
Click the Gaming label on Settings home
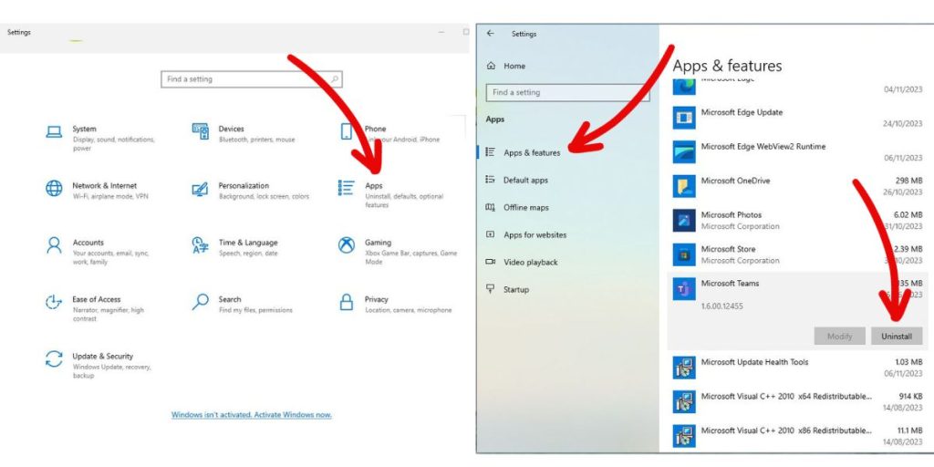pos(378,243)
